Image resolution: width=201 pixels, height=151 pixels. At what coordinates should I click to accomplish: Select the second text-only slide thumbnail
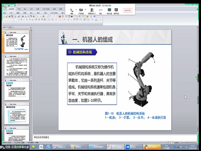tap(17, 65)
